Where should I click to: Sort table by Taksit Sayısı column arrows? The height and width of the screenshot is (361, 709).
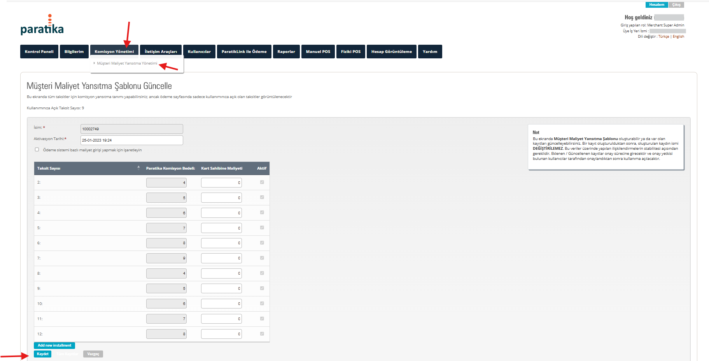click(138, 168)
